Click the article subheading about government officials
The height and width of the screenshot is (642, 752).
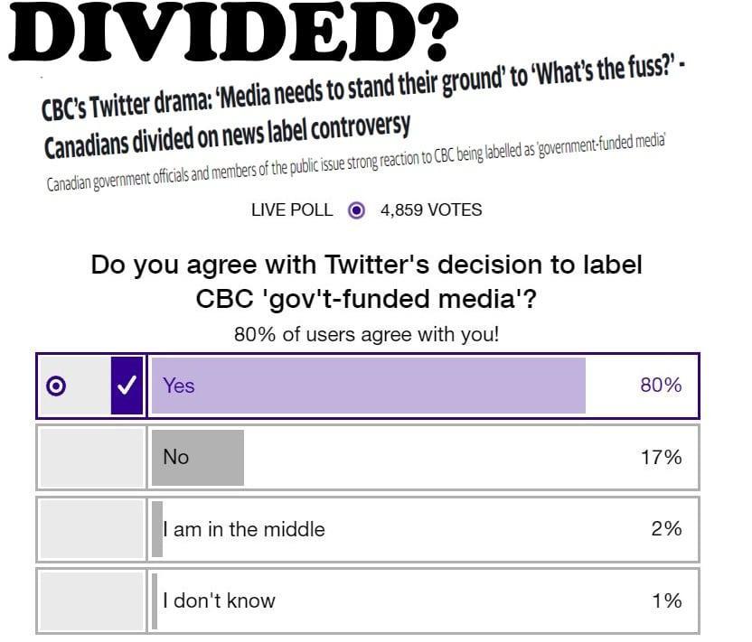(x=356, y=163)
